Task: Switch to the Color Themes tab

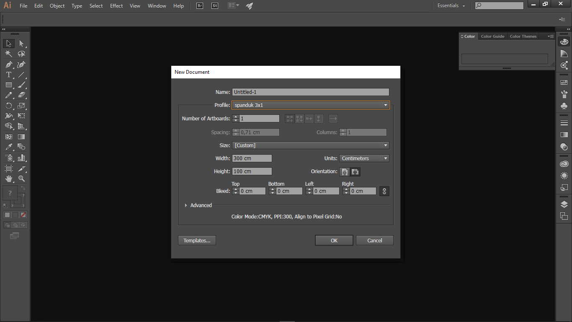Action: click(523, 36)
